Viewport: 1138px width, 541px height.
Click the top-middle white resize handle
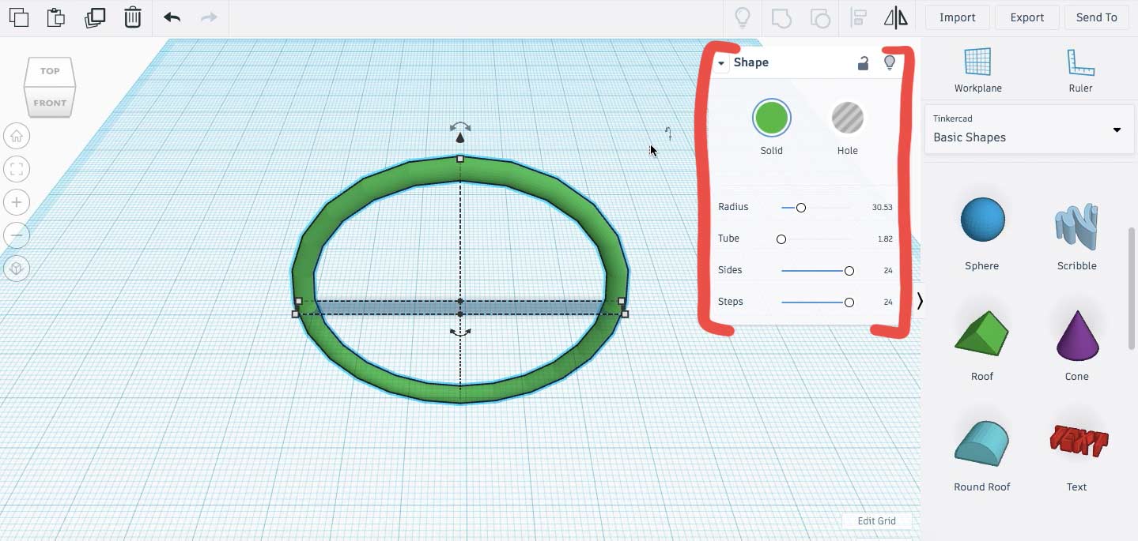tap(460, 159)
